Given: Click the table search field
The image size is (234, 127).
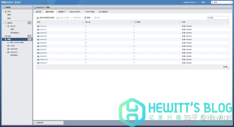Looking at the screenshot, I should 218,18.
